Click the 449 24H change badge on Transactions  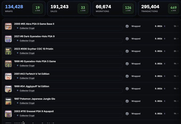174,8
